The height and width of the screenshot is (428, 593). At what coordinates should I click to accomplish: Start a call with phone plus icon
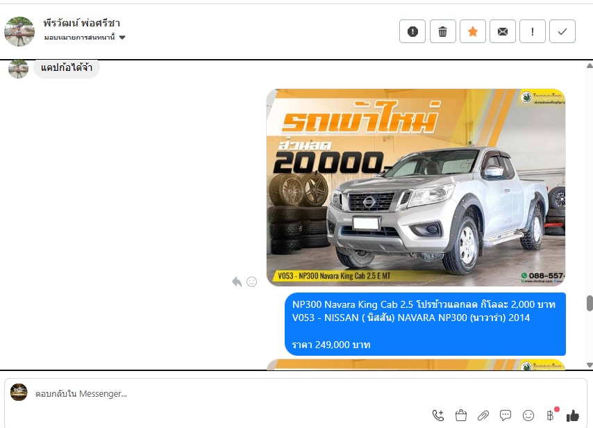click(x=438, y=415)
